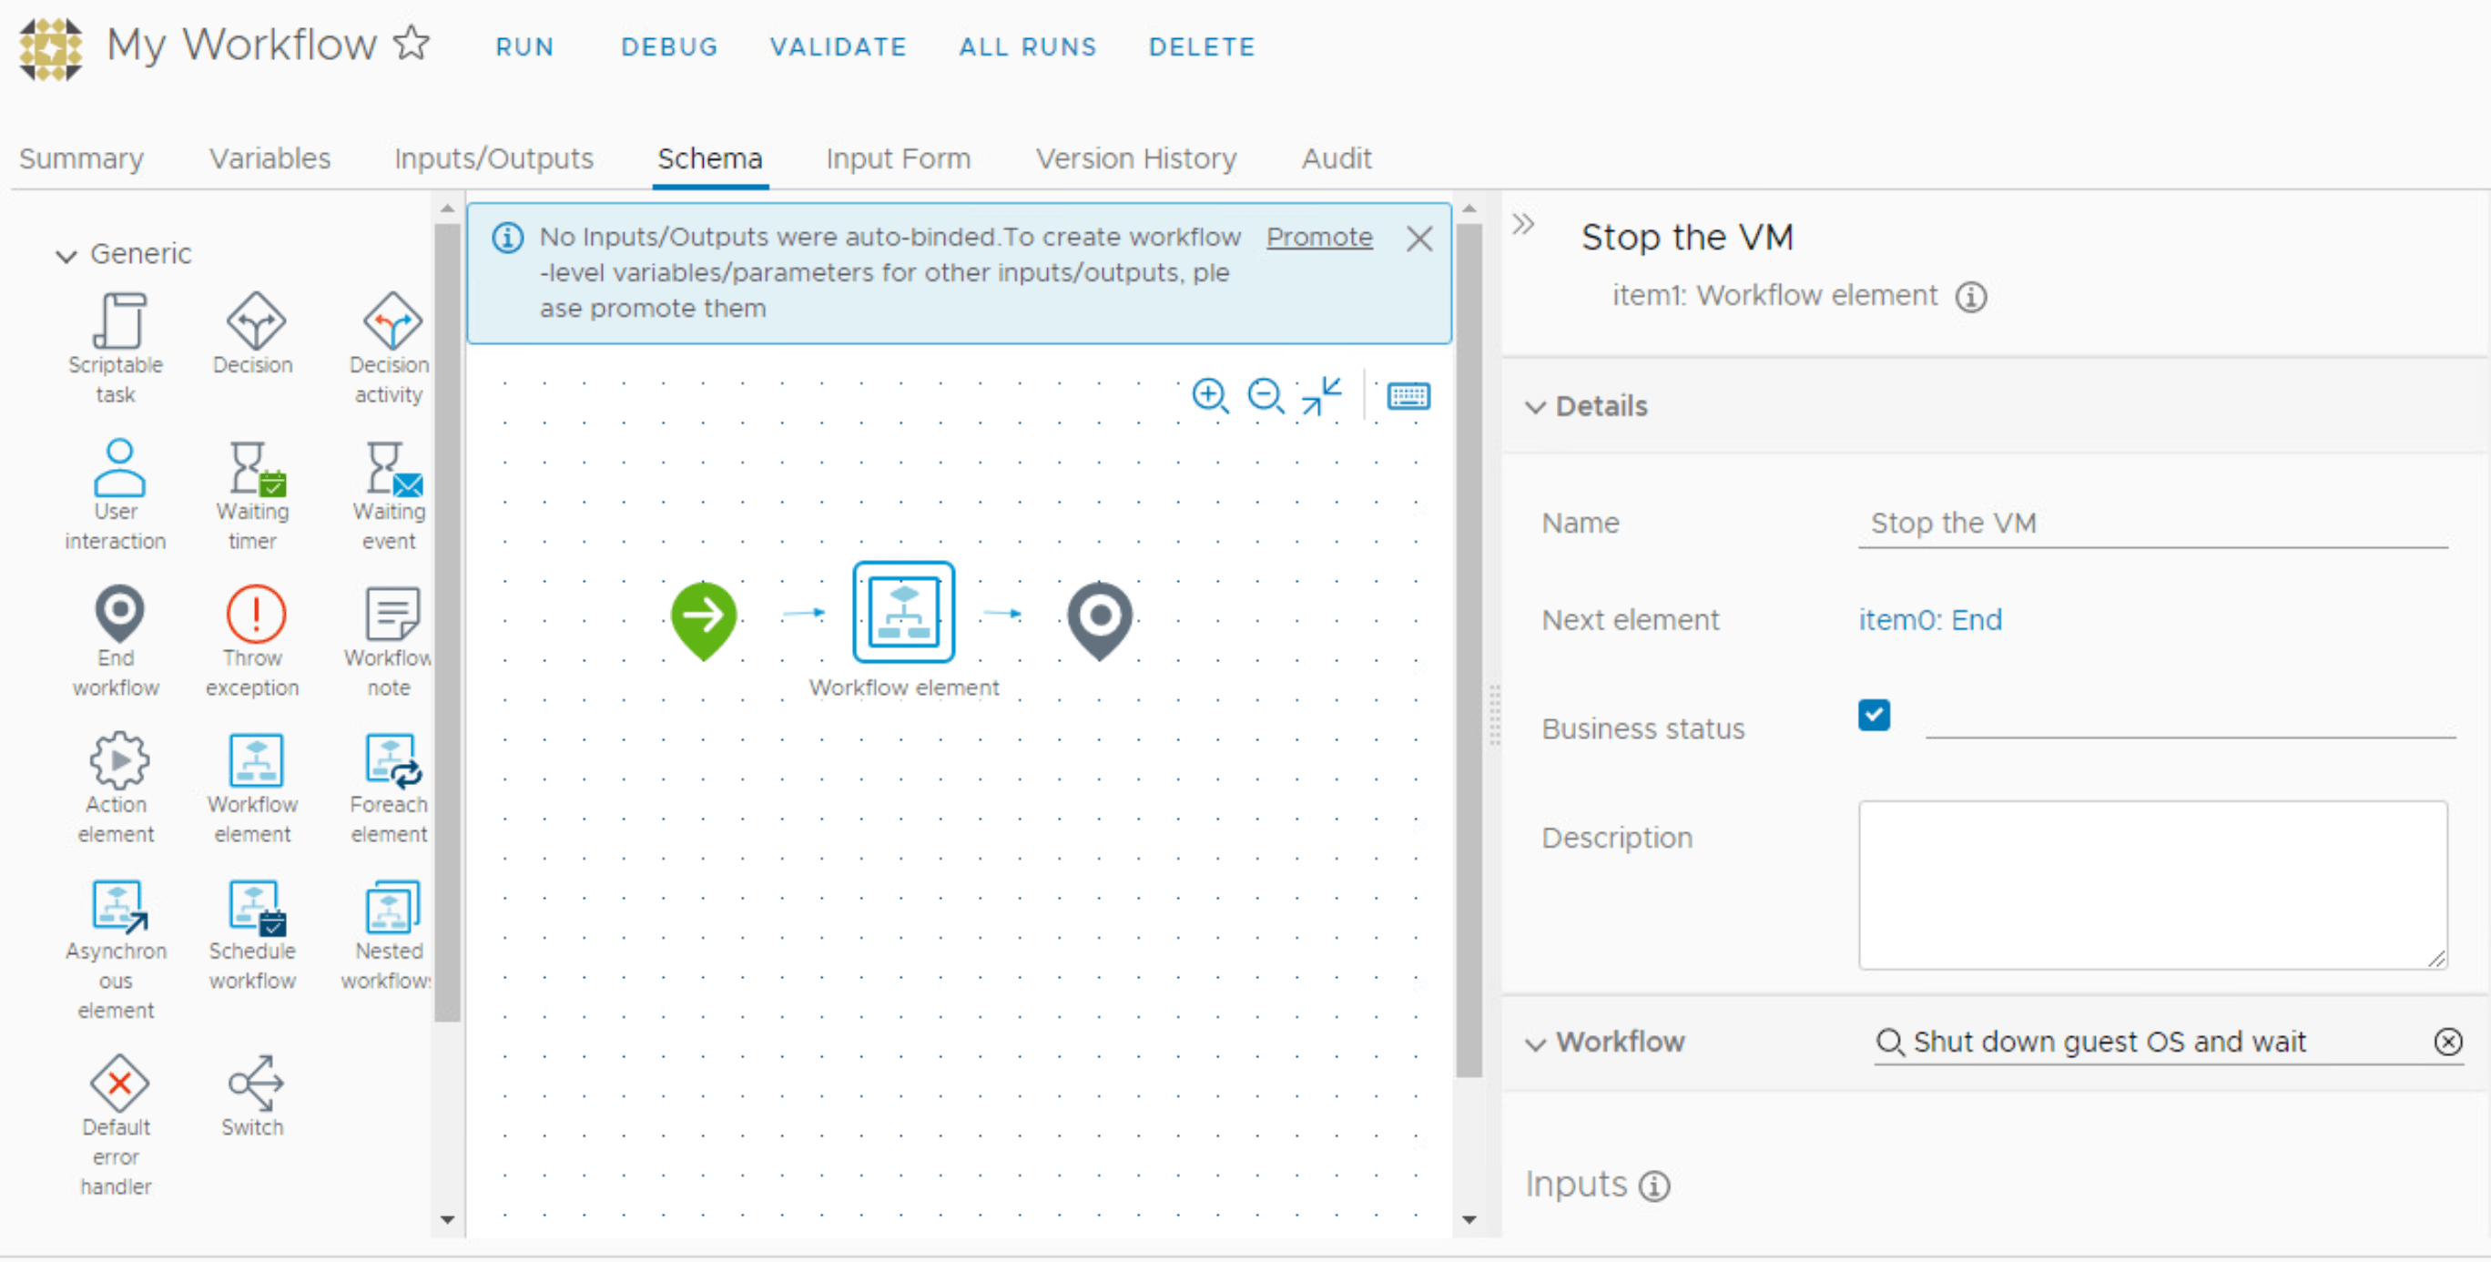This screenshot has height=1262, width=2491.
Task: Click canvas scrollbar up arrow
Action: click(x=1469, y=209)
